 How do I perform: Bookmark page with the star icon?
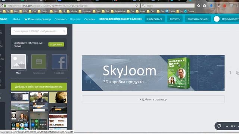coord(198,6)
